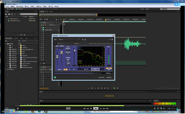Screen dimensions: 185x114
Task: Toggle the rack power for track 7
Action: click(x=43, y=28)
